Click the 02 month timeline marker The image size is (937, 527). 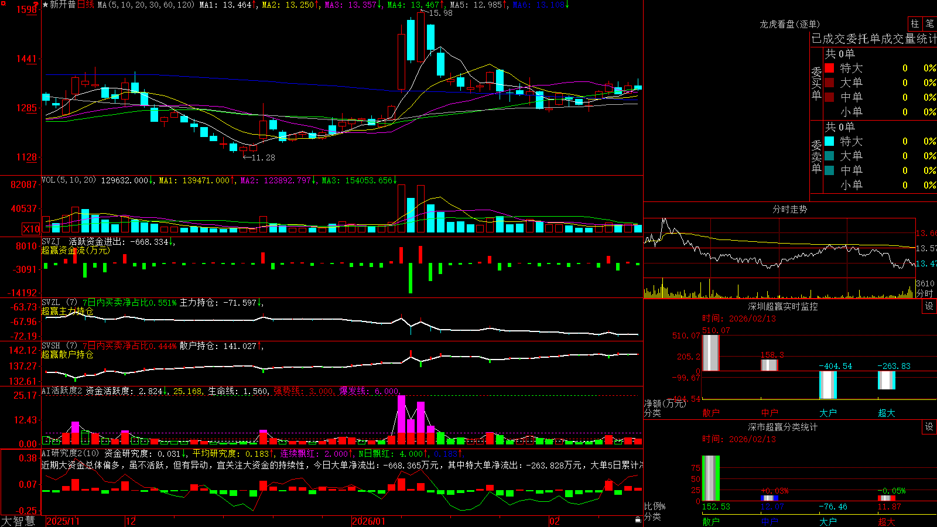[x=555, y=521]
